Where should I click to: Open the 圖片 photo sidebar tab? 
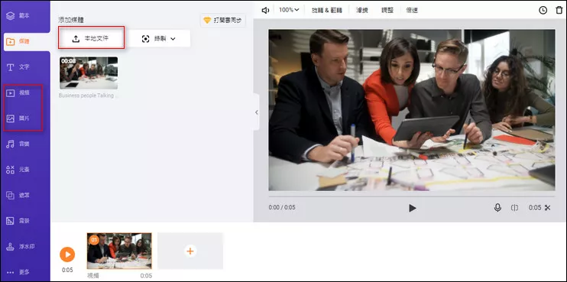pos(18,118)
